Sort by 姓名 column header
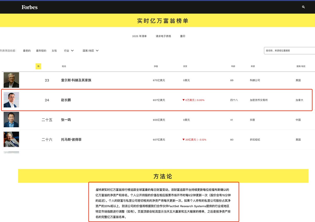Screen dimensions: 315x222 point(64,66)
